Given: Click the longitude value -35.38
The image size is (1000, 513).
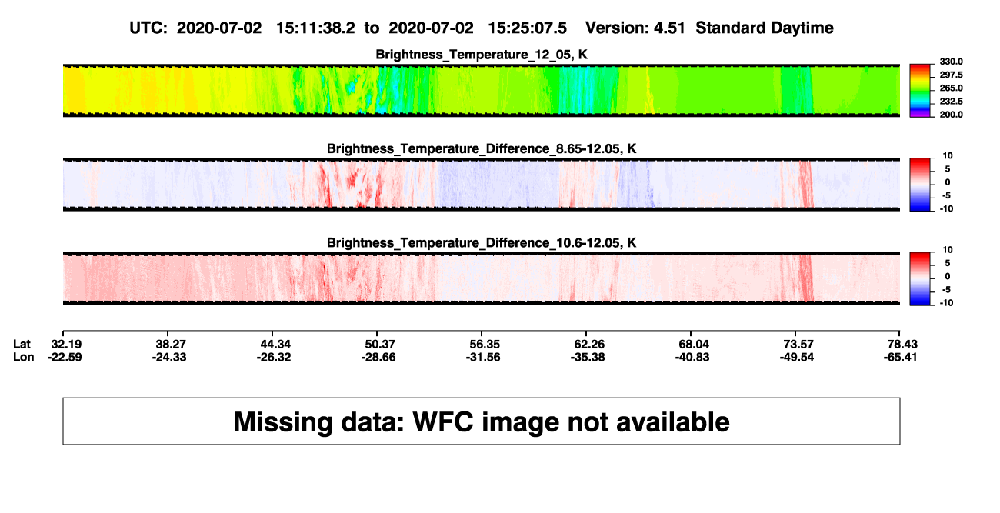Looking at the screenshot, I should 586,357.
